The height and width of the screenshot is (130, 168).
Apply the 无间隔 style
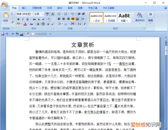(x=110, y=18)
